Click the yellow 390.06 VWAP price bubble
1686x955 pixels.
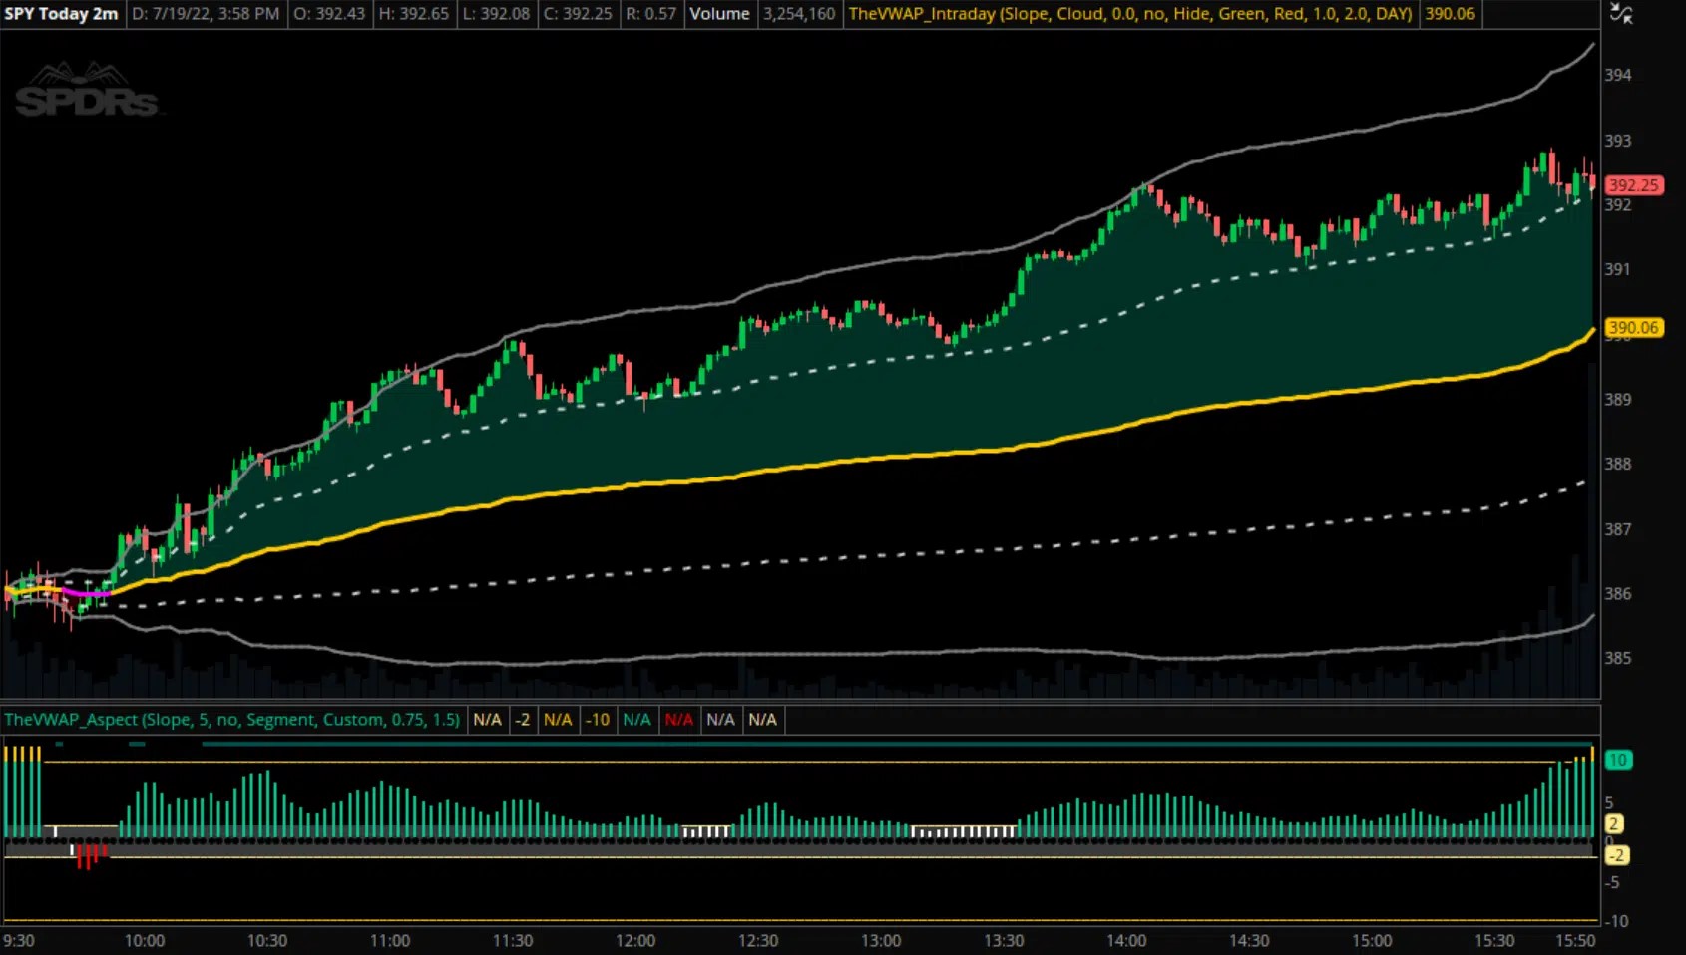coord(1633,328)
